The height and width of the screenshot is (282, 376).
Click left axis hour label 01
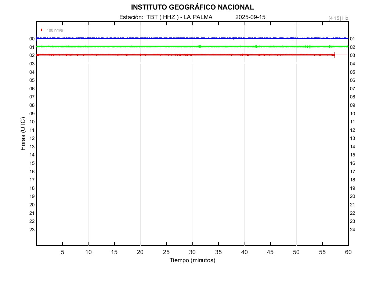tap(32, 47)
